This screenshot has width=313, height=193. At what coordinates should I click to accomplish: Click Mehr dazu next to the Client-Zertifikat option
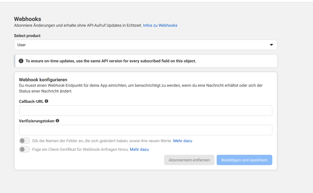pyautogui.click(x=139, y=149)
